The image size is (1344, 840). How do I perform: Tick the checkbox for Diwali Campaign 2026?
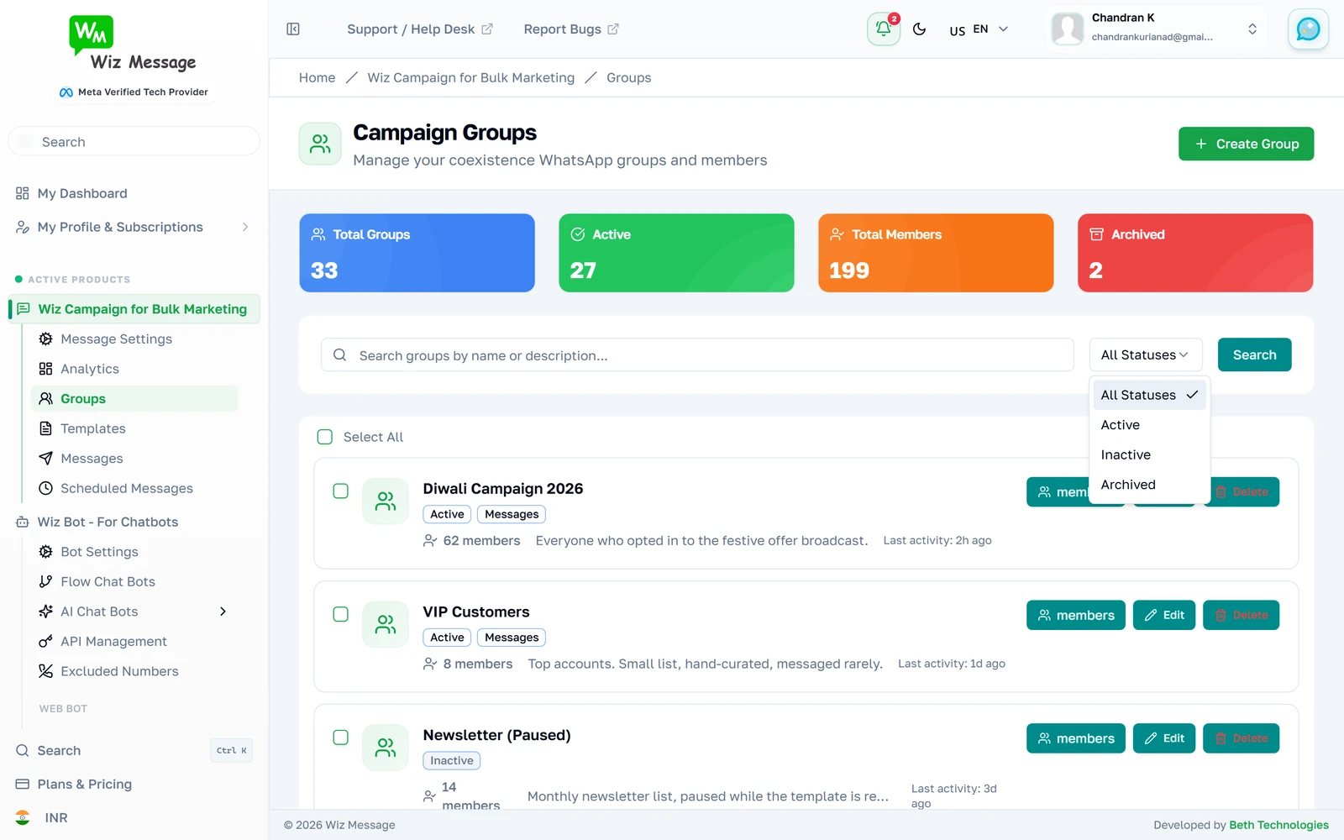pos(340,491)
